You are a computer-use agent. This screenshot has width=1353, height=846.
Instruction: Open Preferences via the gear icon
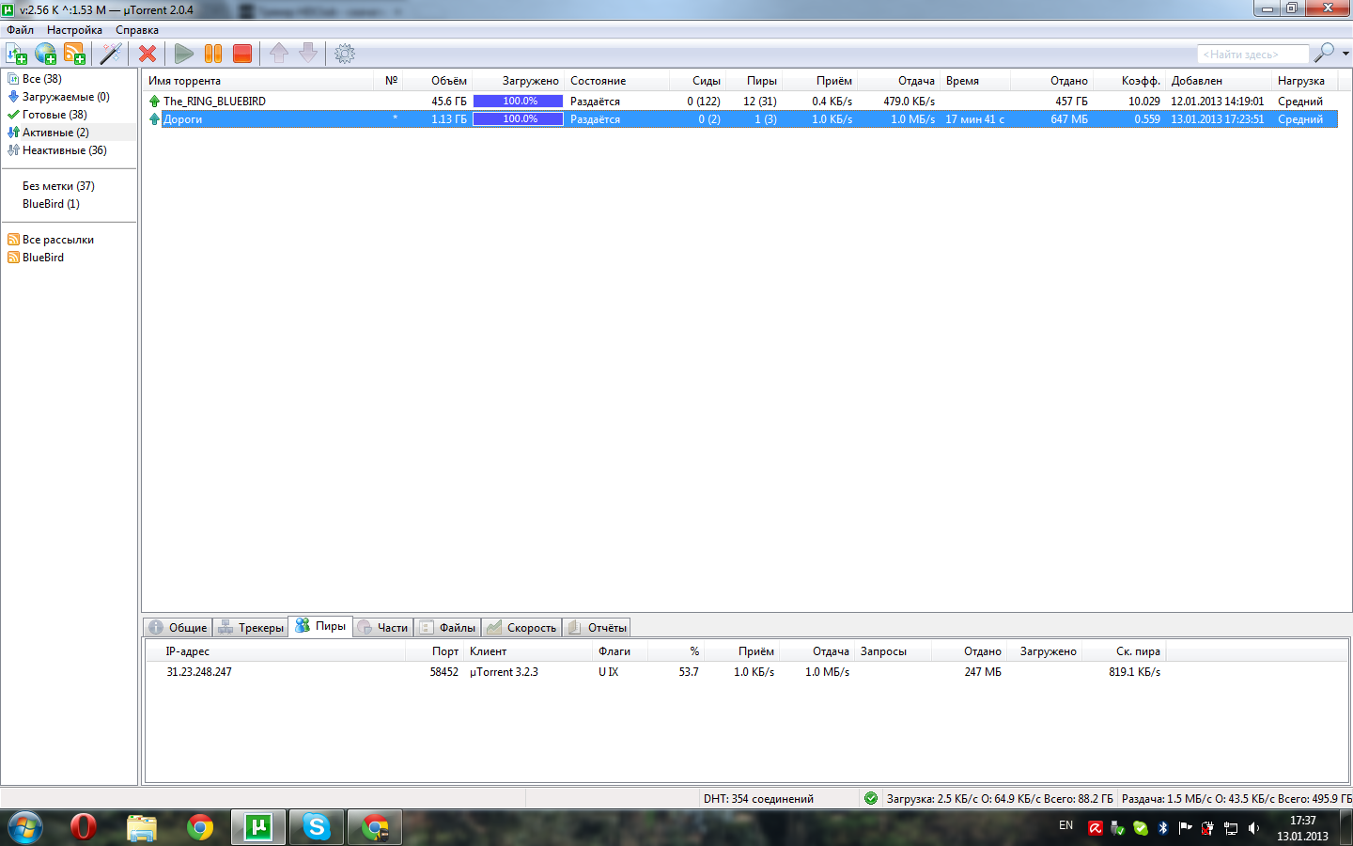345,54
